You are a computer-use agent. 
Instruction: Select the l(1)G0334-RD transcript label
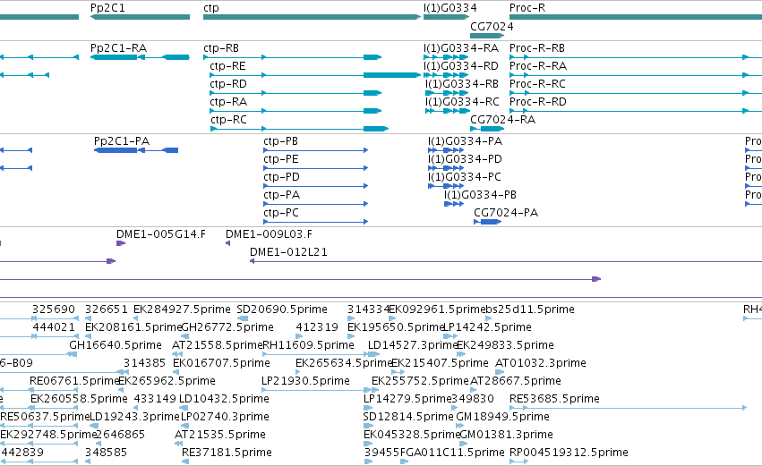tap(461, 66)
